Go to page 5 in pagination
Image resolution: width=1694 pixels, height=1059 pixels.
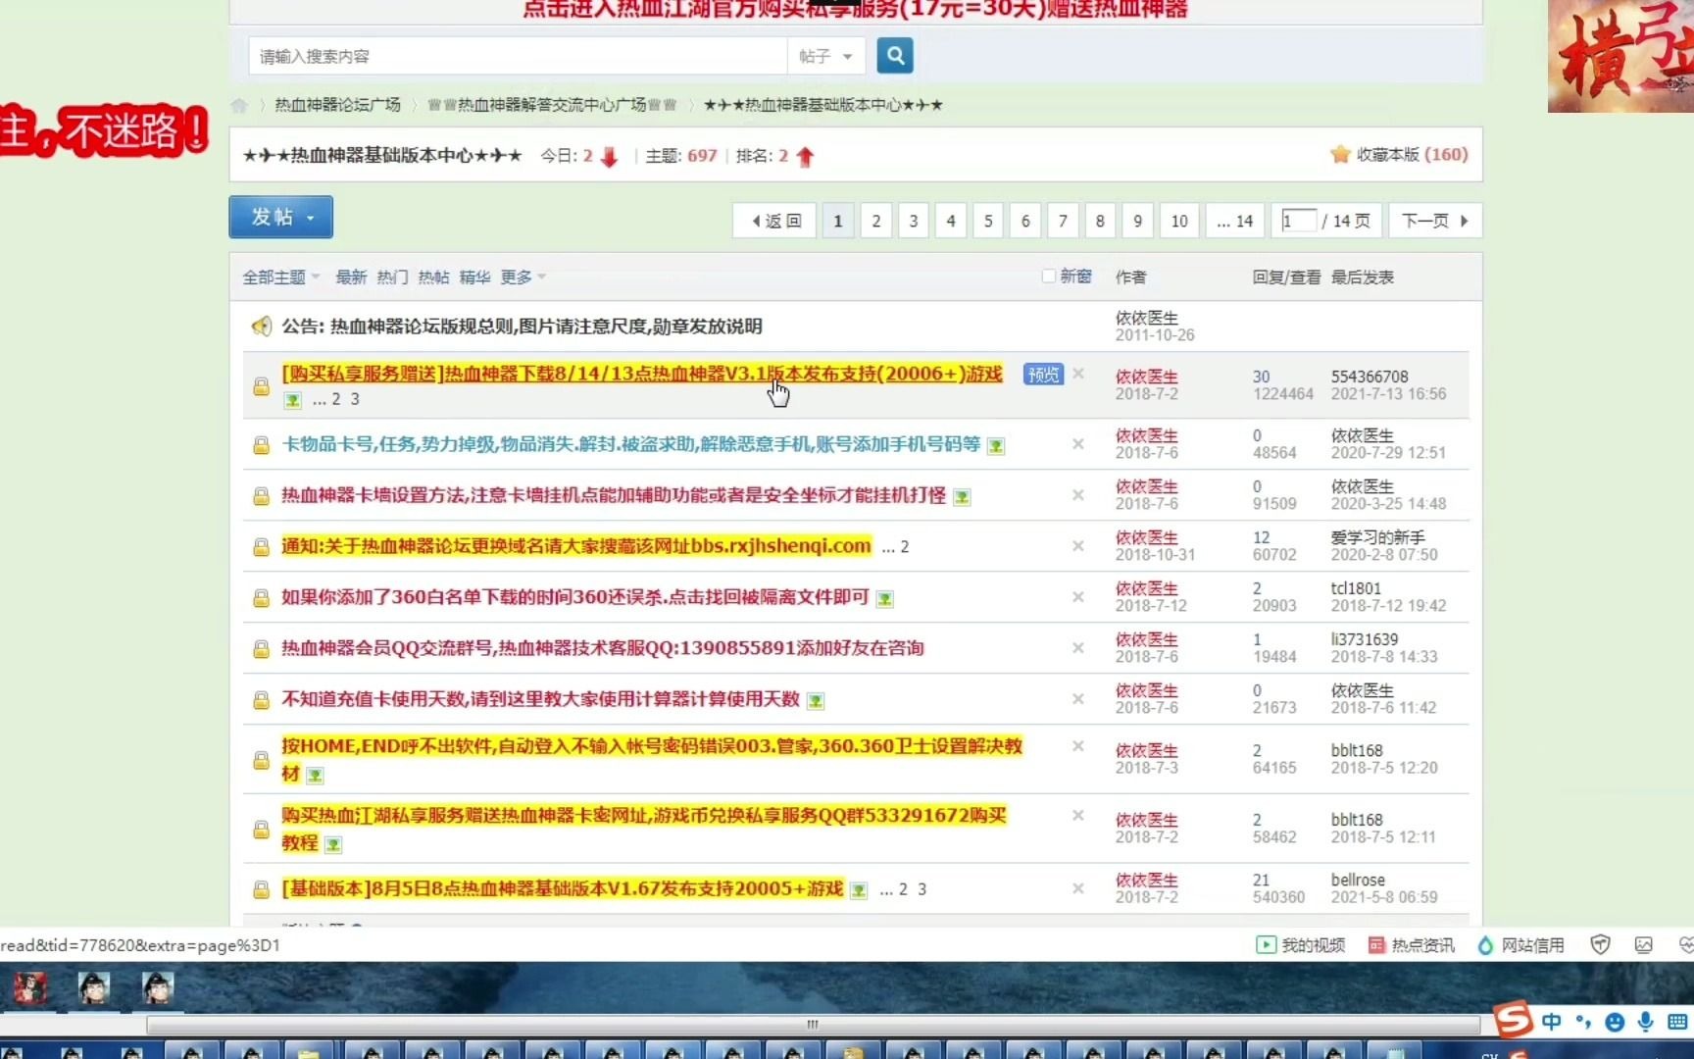click(988, 221)
